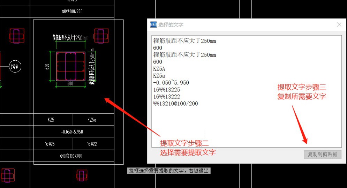Click the KZ5a cell in drawing table
The height and width of the screenshot is (188, 347).
coord(93,120)
